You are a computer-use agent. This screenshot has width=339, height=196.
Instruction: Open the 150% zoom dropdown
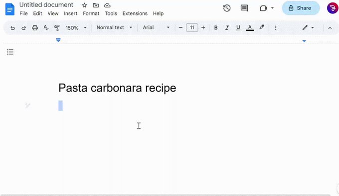[x=76, y=28]
